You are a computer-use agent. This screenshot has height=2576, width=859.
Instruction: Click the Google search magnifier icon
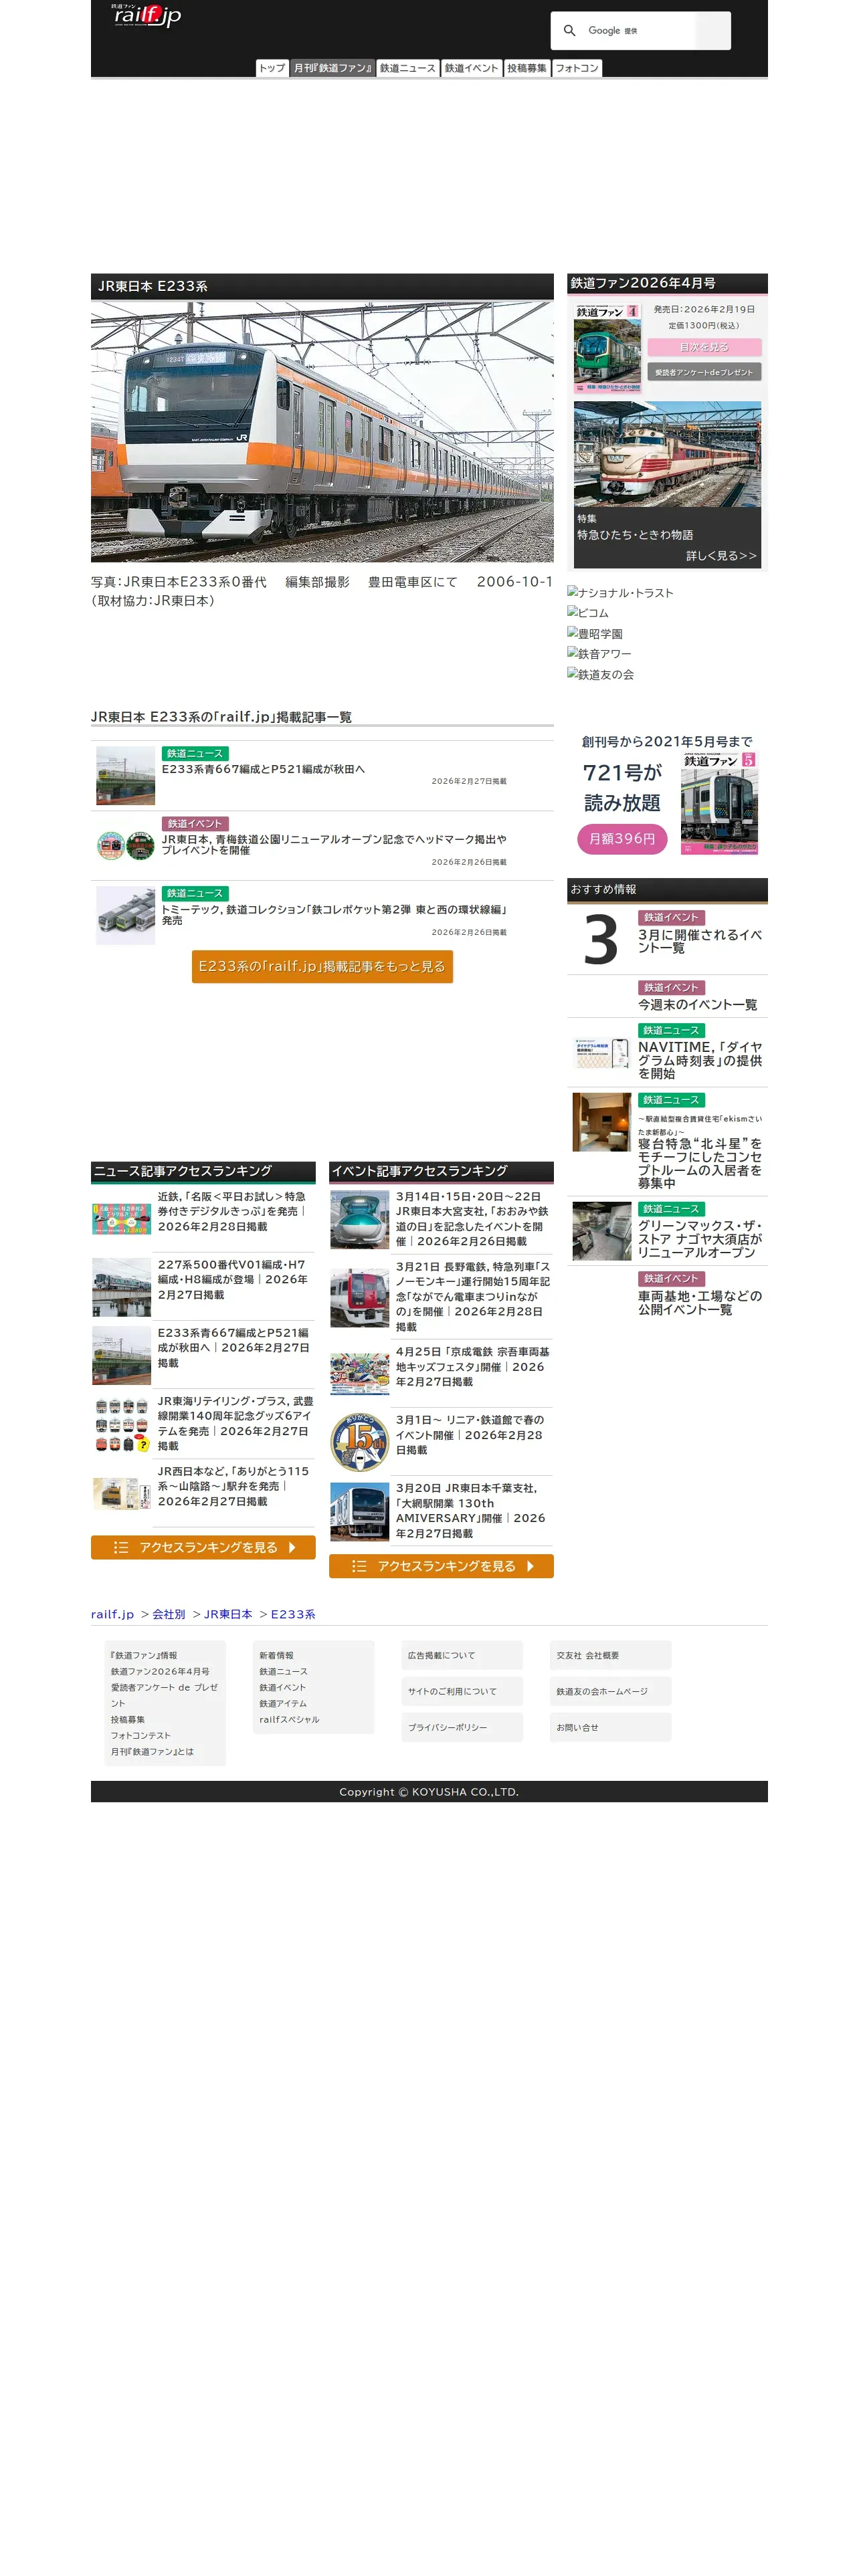(x=569, y=31)
